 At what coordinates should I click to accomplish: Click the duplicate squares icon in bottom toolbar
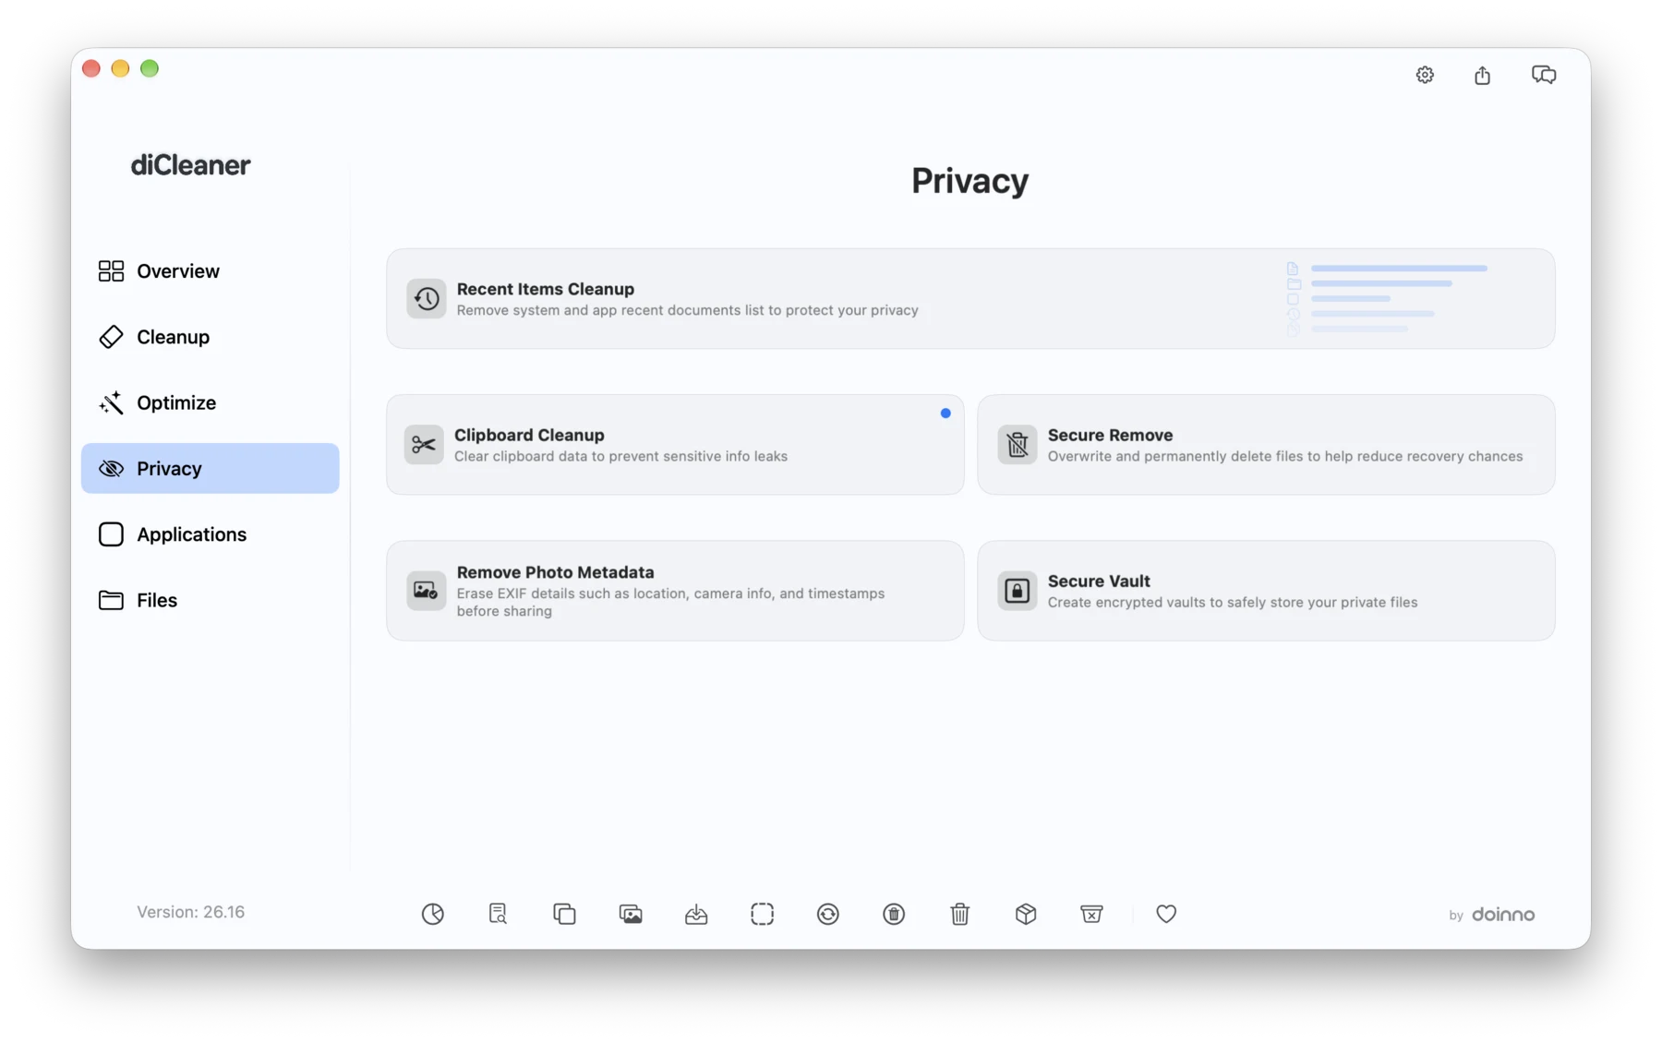click(564, 914)
